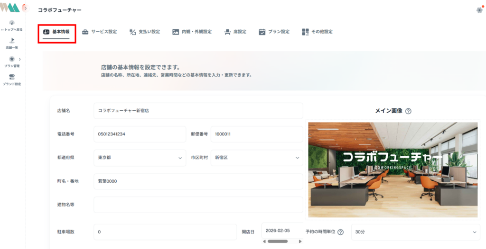Open ブランド設定 in the sidebar
486x249 pixels.
click(x=12, y=77)
